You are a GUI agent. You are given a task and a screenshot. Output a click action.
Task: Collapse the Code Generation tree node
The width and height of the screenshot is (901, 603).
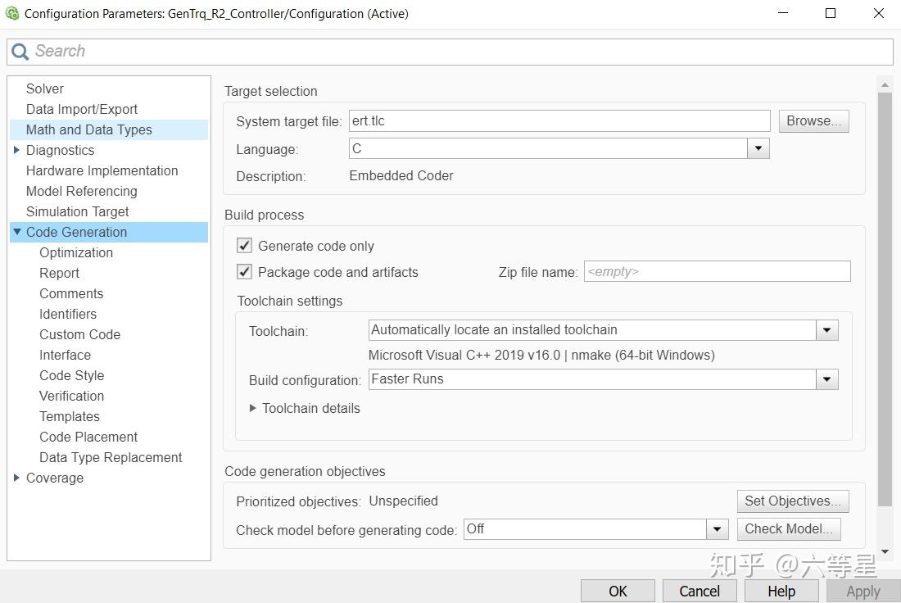point(17,232)
